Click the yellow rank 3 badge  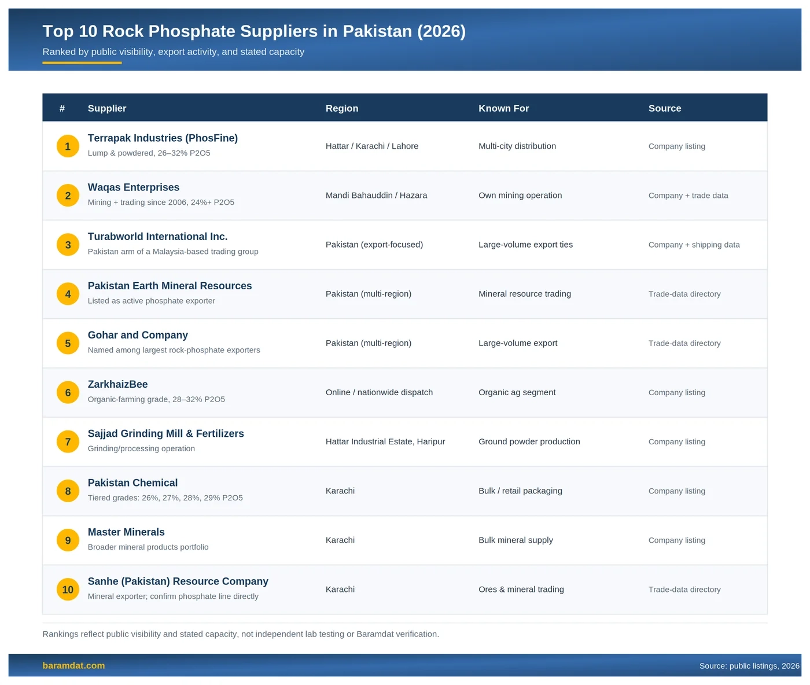click(x=68, y=245)
